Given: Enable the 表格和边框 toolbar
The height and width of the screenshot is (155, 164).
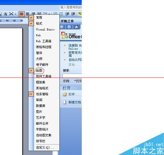Looking at the screenshot, I should tap(44, 47).
